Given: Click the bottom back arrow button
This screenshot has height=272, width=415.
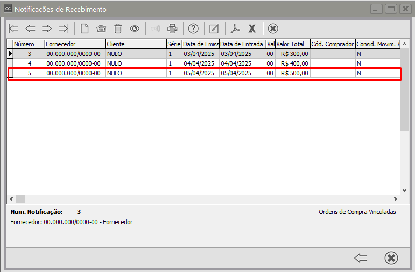Looking at the screenshot, I should 361,258.
